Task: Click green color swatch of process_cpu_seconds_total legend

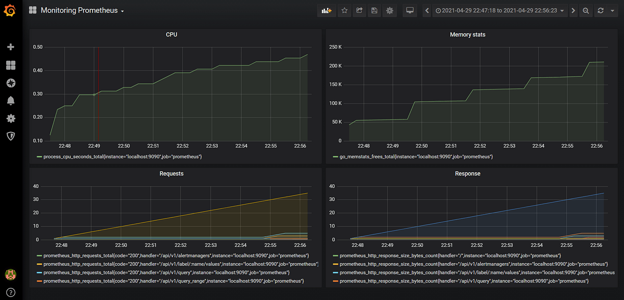Action: (x=39, y=157)
